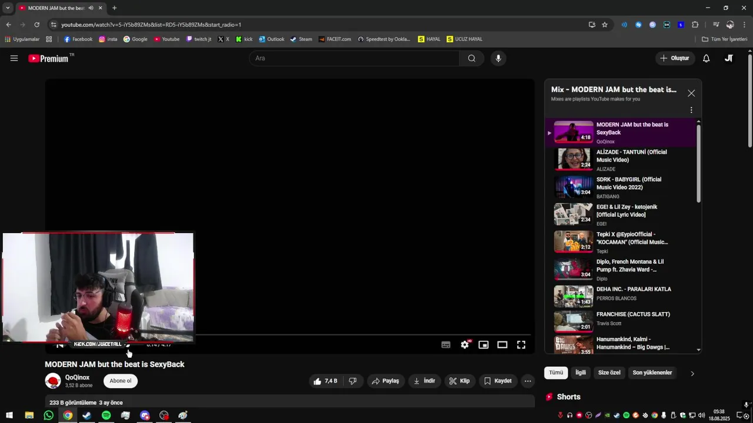Open Chrome extensions puzzle icon
The height and width of the screenshot is (423, 753).
coord(695,25)
